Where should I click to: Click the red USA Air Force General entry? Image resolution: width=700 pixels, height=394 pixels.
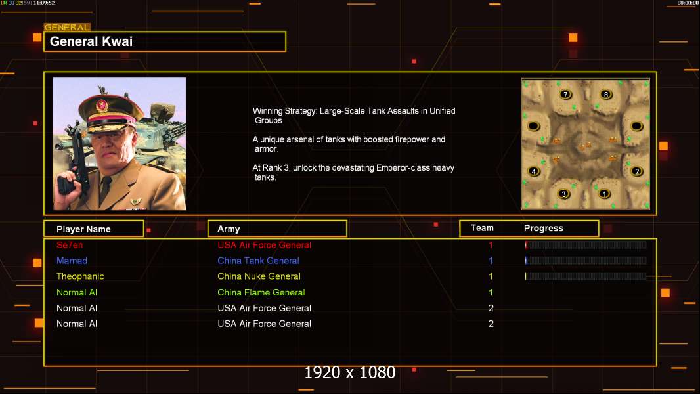point(264,245)
